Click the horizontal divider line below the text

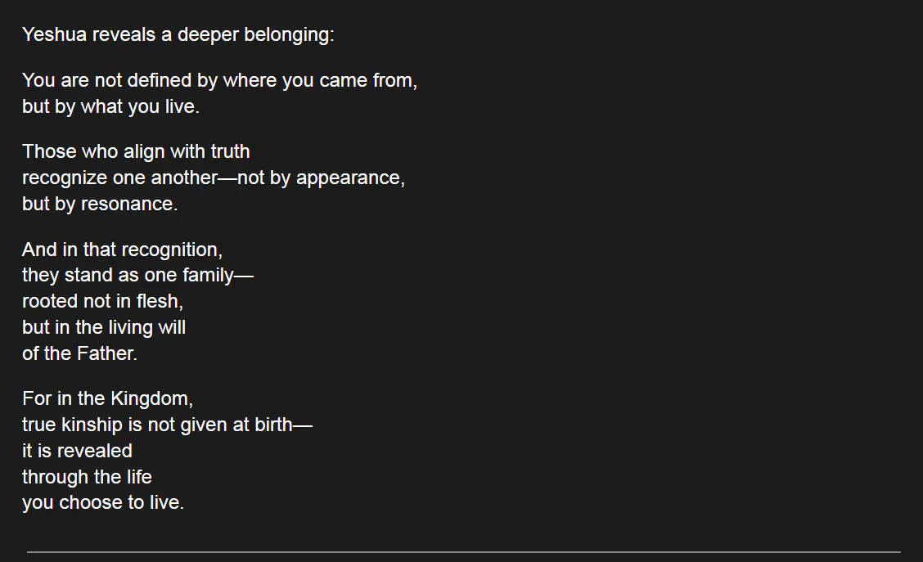[463, 552]
